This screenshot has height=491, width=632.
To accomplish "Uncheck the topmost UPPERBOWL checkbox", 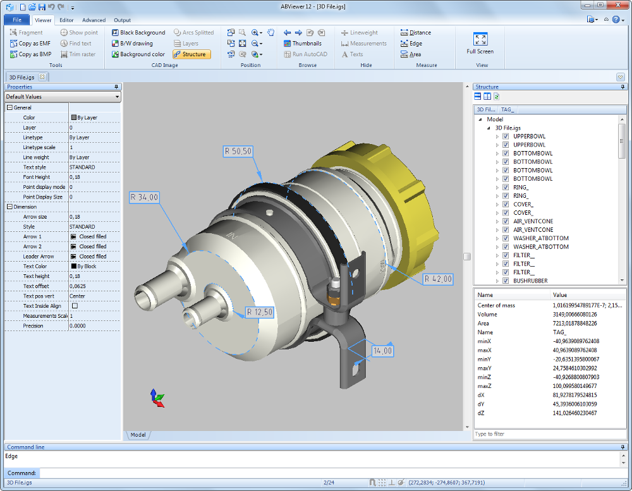I will (x=506, y=136).
